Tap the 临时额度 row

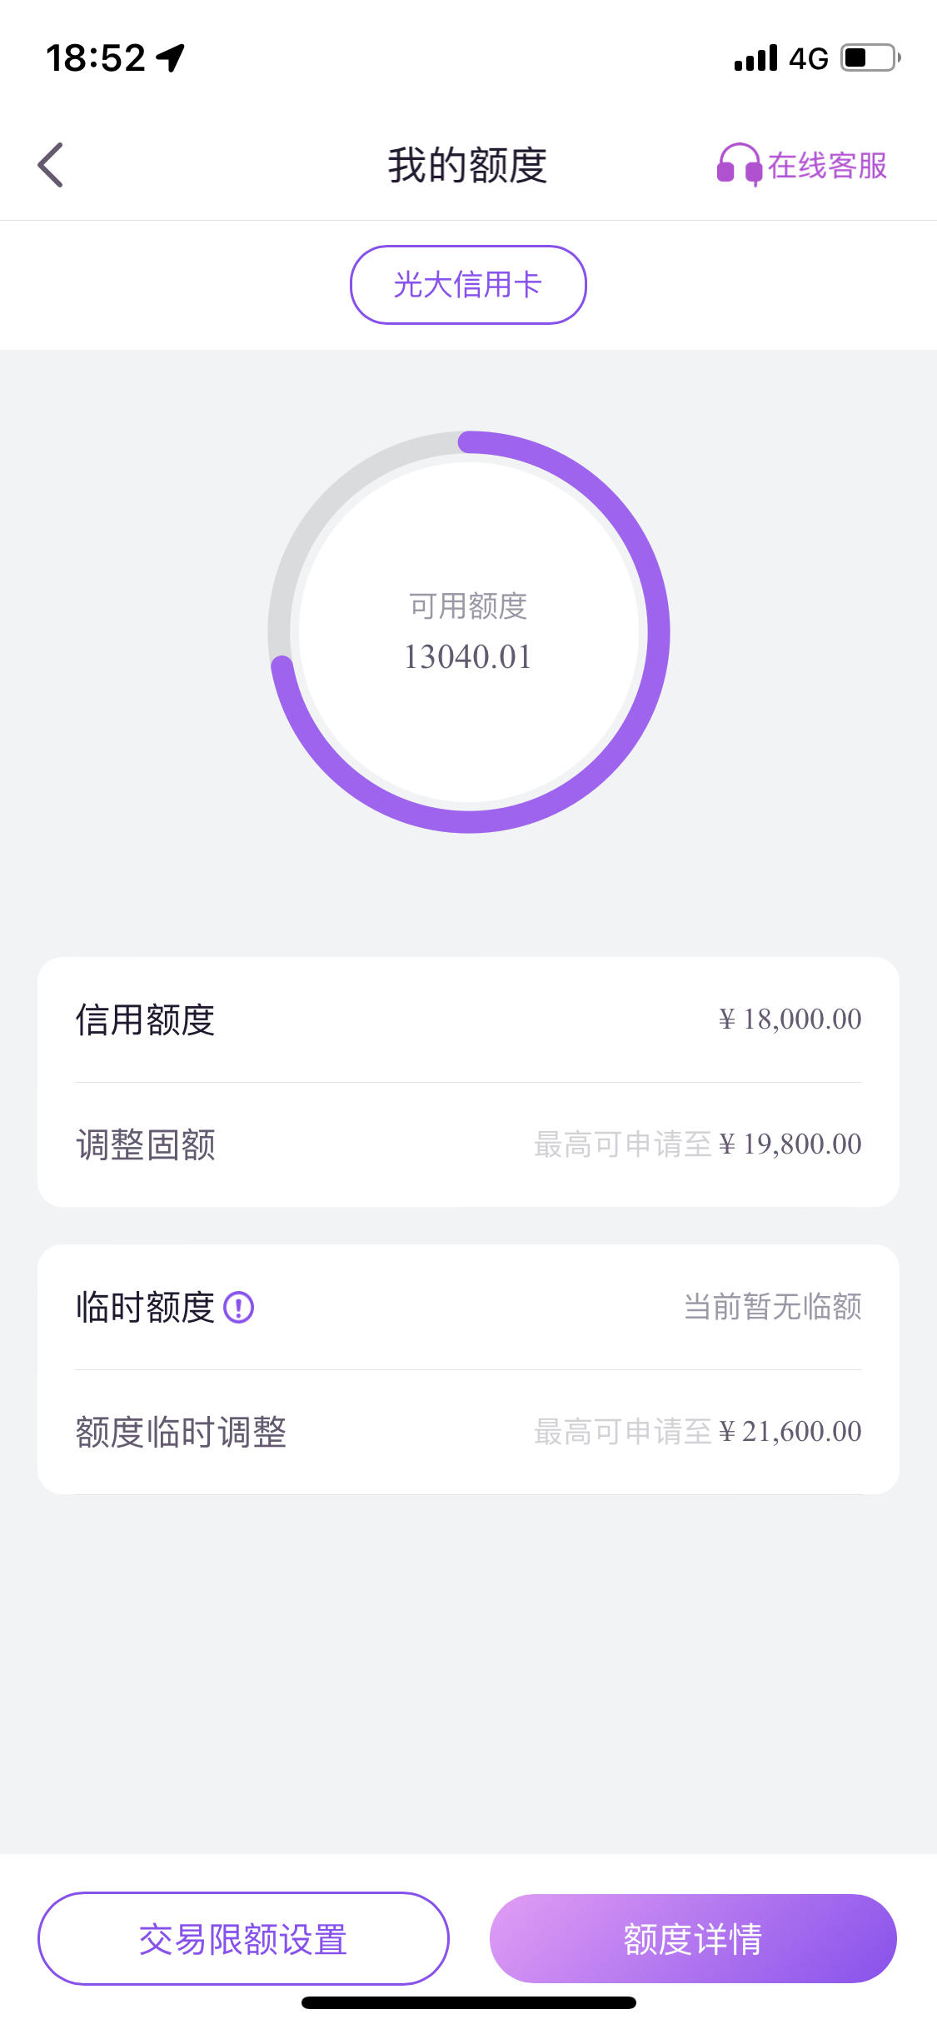[468, 1307]
